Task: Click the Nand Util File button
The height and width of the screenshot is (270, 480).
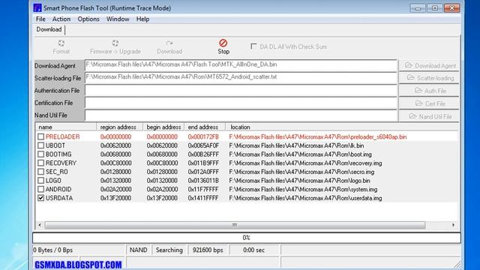Action: pos(430,117)
